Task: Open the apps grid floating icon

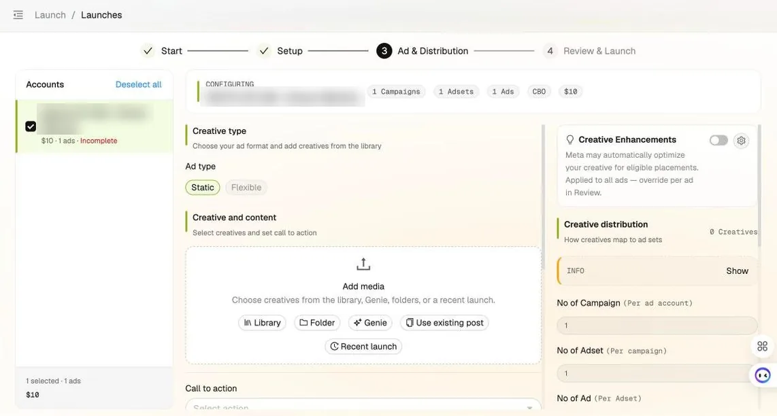Action: [x=762, y=346]
